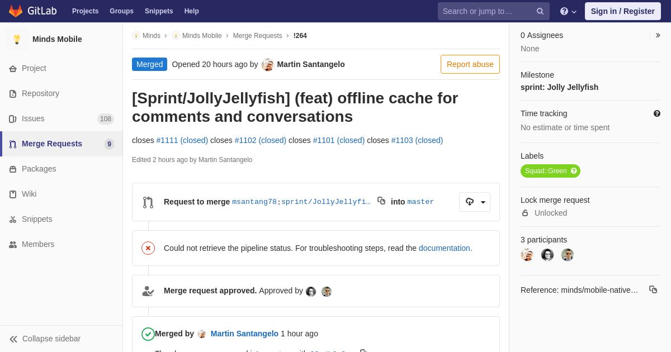
Task: Click Martin Santangelo author name
Action: [x=311, y=64]
